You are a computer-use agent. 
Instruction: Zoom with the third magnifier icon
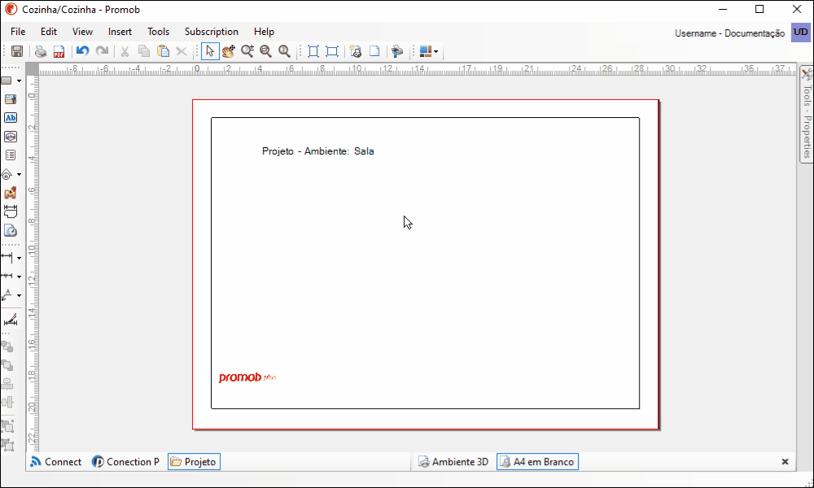284,51
